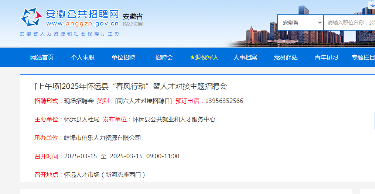
Task: Focus the job title search input field
Action: (x=350, y=22)
